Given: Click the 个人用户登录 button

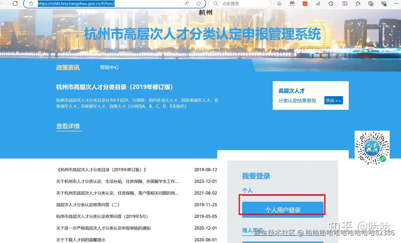Looking at the screenshot, I should (283, 210).
